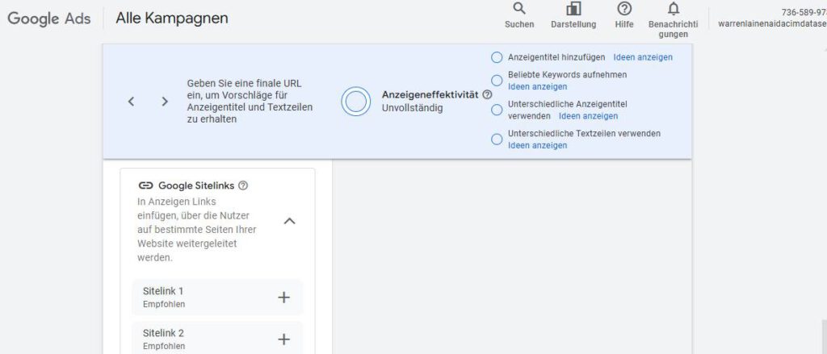827x354 pixels.
Task: Click the Google Sitelinks heading text
Action: 196,185
